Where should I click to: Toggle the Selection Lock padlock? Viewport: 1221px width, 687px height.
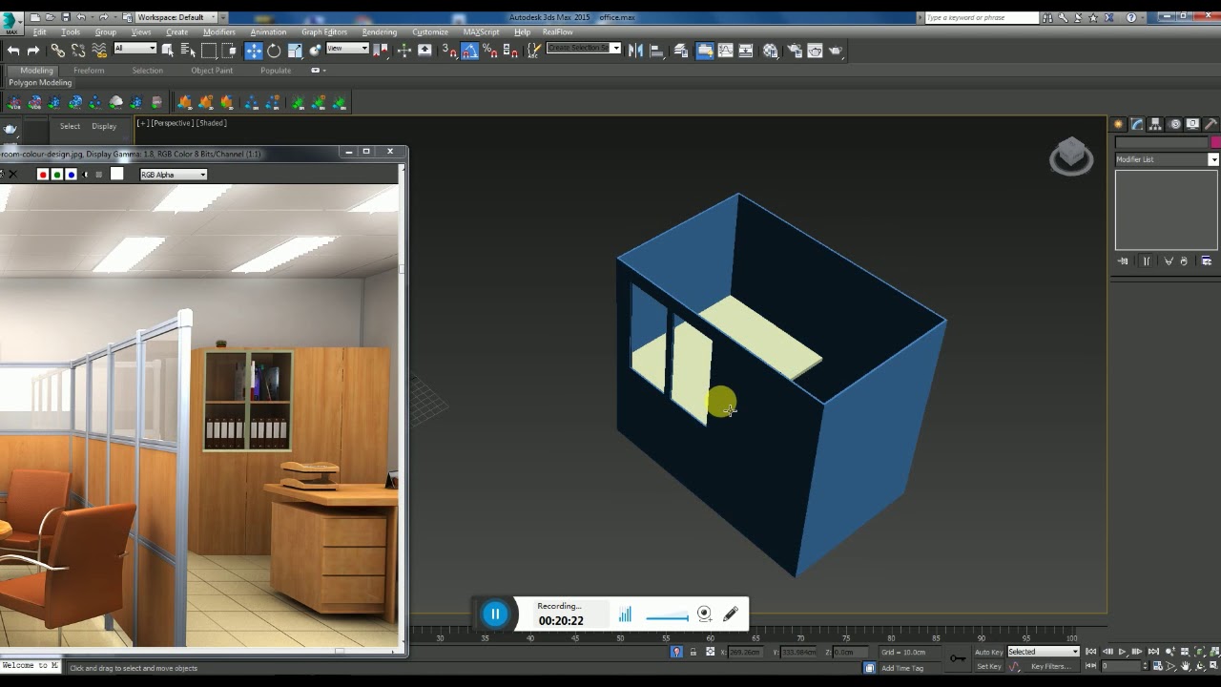point(693,652)
